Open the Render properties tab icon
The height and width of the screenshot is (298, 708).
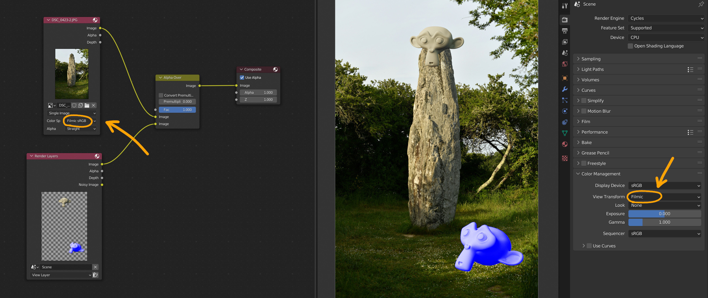[x=565, y=19]
